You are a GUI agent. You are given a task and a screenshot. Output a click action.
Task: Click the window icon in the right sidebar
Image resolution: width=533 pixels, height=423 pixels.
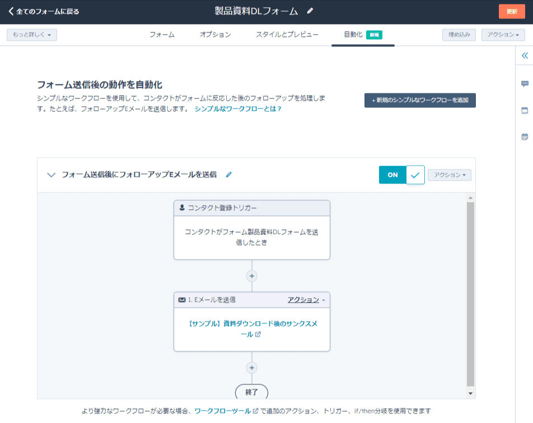525,110
